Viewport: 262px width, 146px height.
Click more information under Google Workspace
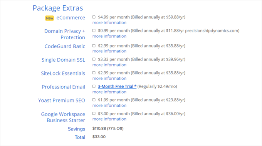click(109, 119)
